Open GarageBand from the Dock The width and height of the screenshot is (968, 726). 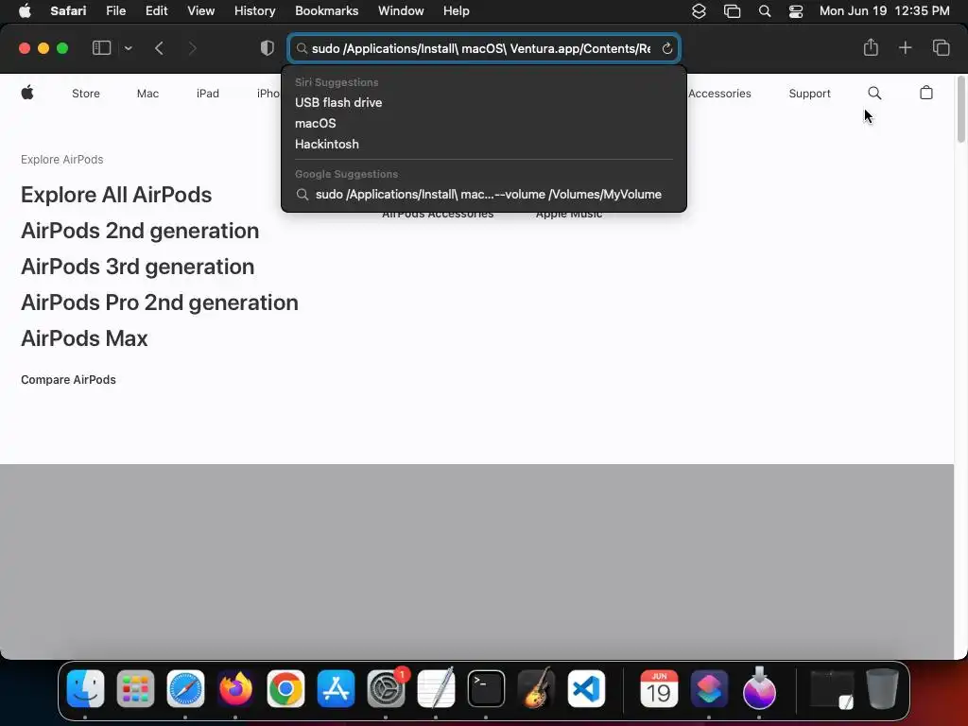tap(536, 688)
